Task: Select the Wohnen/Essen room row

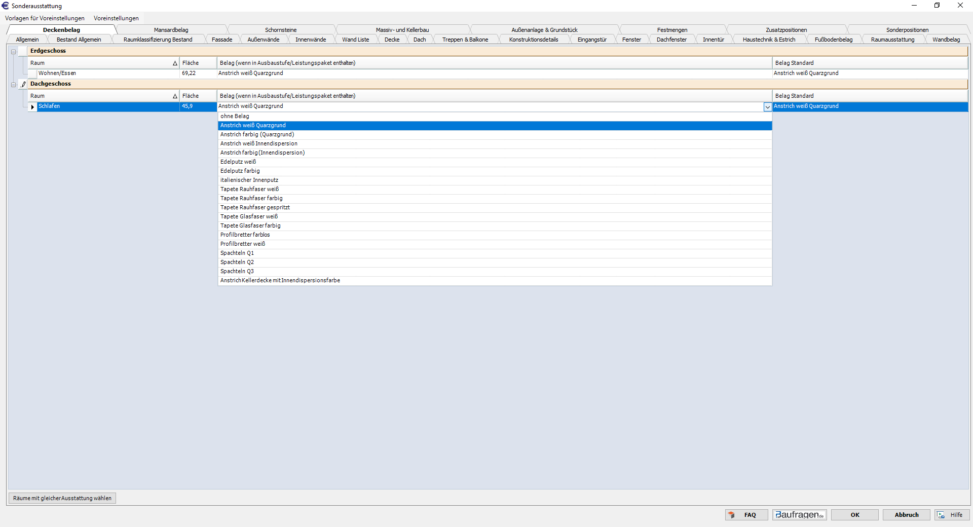Action: point(57,73)
